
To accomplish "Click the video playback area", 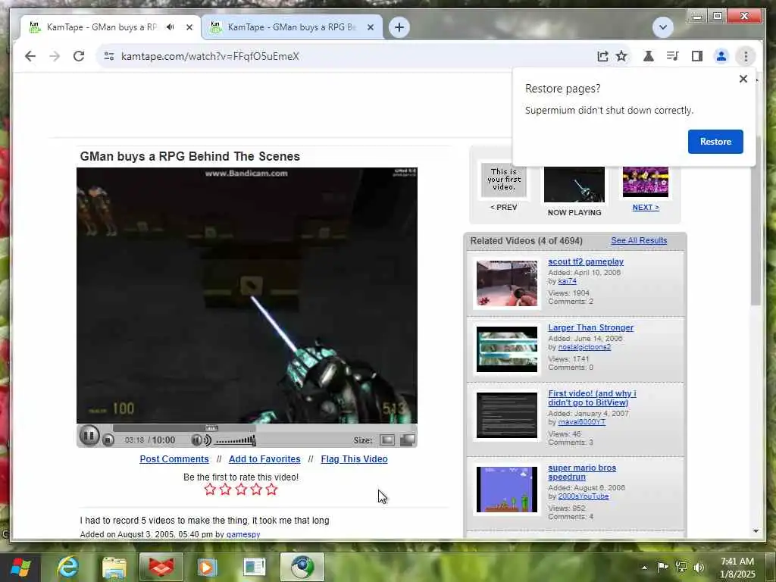I will [246, 296].
